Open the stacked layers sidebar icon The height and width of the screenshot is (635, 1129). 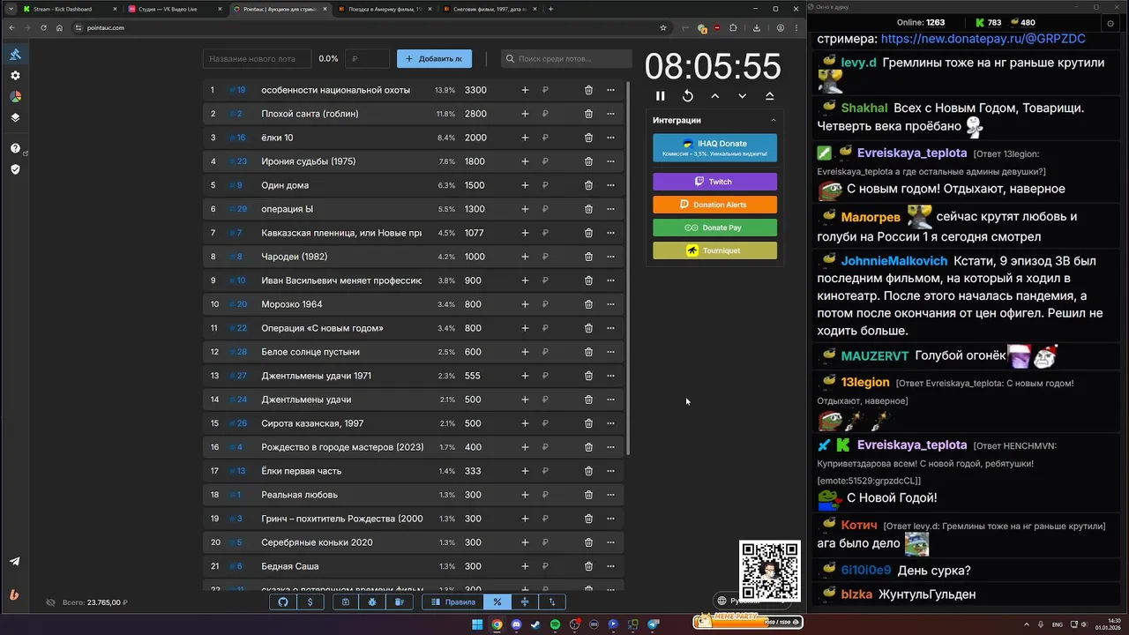click(x=15, y=117)
